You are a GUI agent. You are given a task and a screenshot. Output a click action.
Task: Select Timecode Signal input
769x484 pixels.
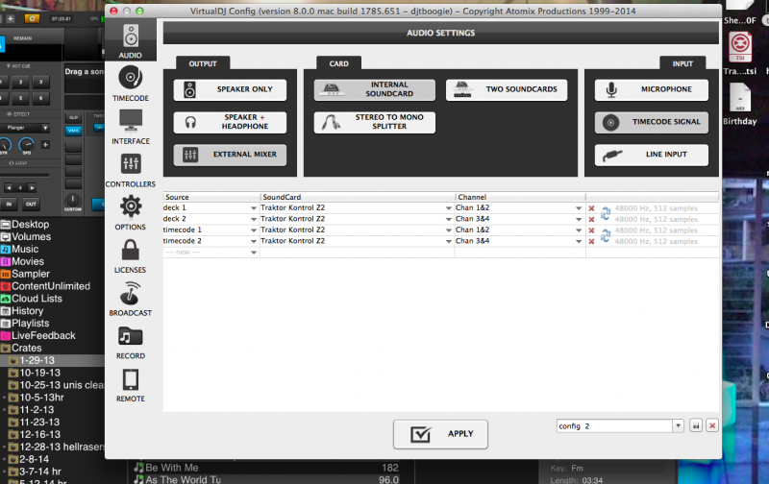[x=652, y=122]
